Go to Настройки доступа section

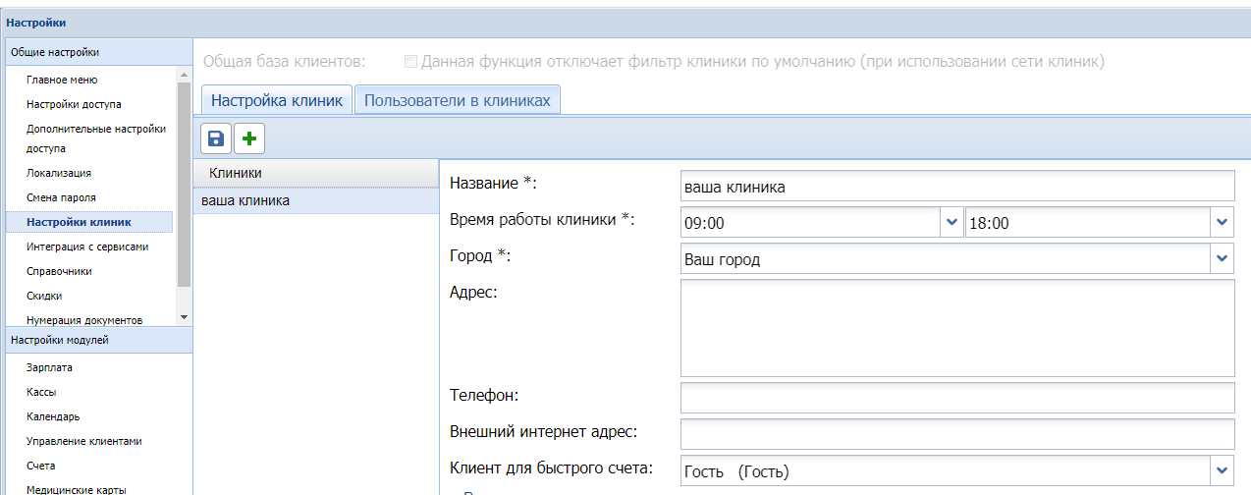(x=74, y=104)
